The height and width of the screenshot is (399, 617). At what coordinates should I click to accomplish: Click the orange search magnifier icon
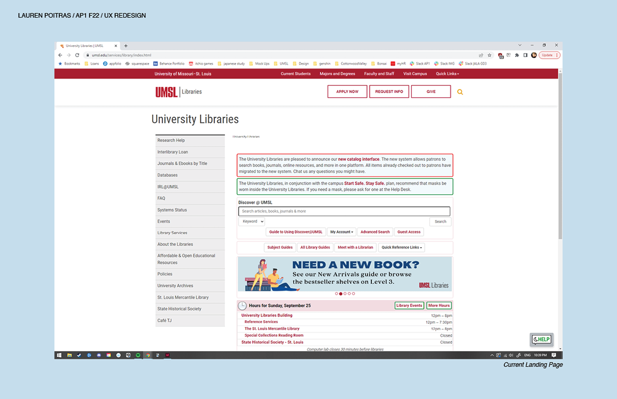460,92
